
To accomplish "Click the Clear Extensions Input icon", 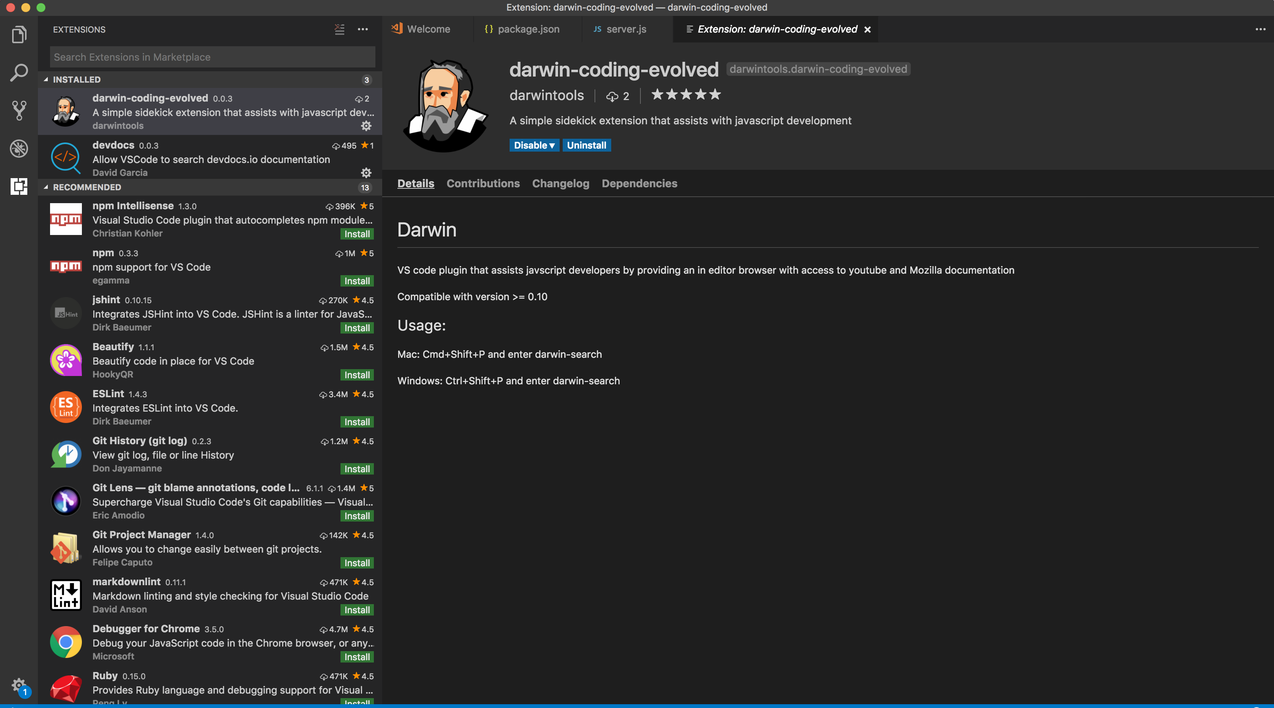I will pyautogui.click(x=339, y=30).
